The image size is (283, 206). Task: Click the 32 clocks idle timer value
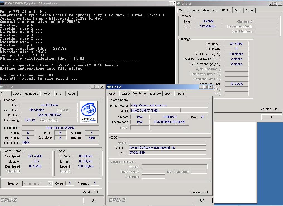click(236, 84)
